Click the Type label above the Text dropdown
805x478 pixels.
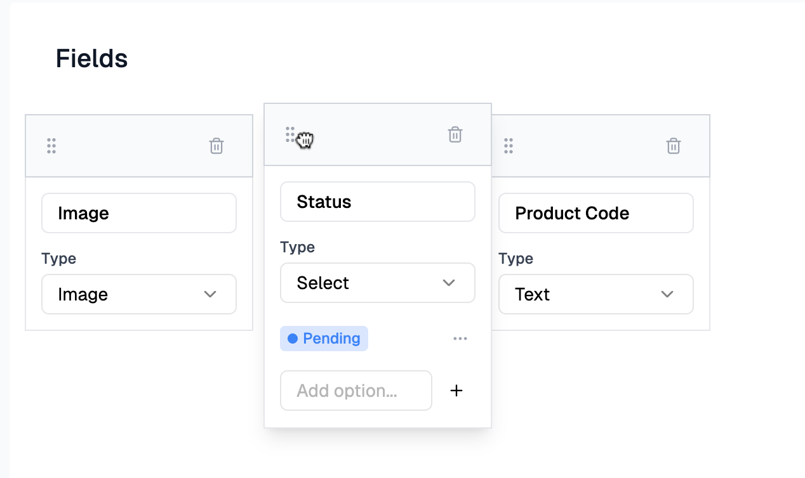tap(516, 259)
